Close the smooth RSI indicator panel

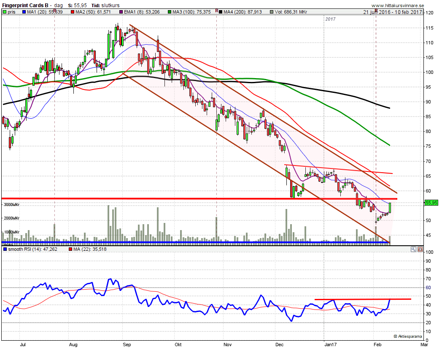pyautogui.click(x=420, y=249)
